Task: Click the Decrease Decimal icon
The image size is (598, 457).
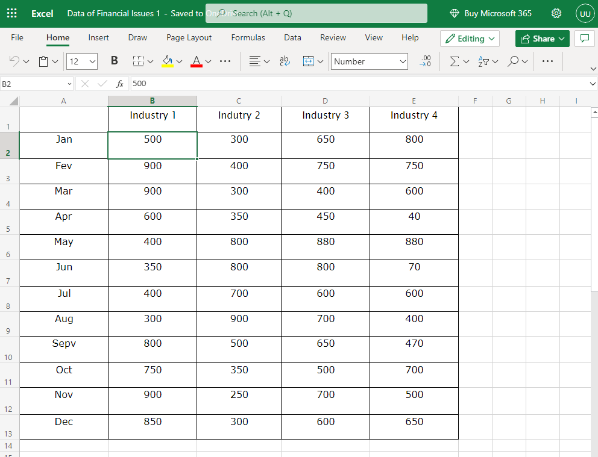Action: [x=425, y=61]
